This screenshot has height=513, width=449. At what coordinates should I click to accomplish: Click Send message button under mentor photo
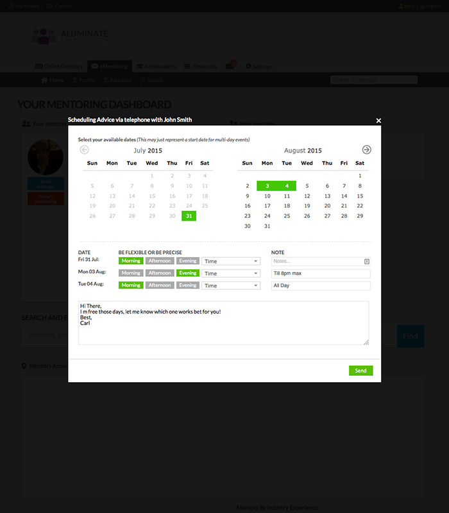(x=46, y=184)
